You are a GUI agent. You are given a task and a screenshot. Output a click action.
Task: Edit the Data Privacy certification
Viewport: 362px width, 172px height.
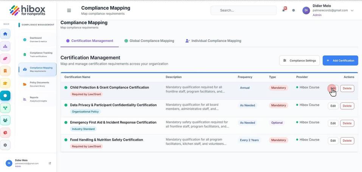(333, 106)
